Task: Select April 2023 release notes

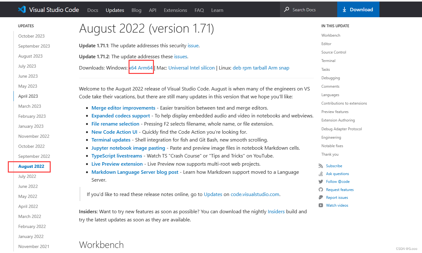Action: click(28, 96)
